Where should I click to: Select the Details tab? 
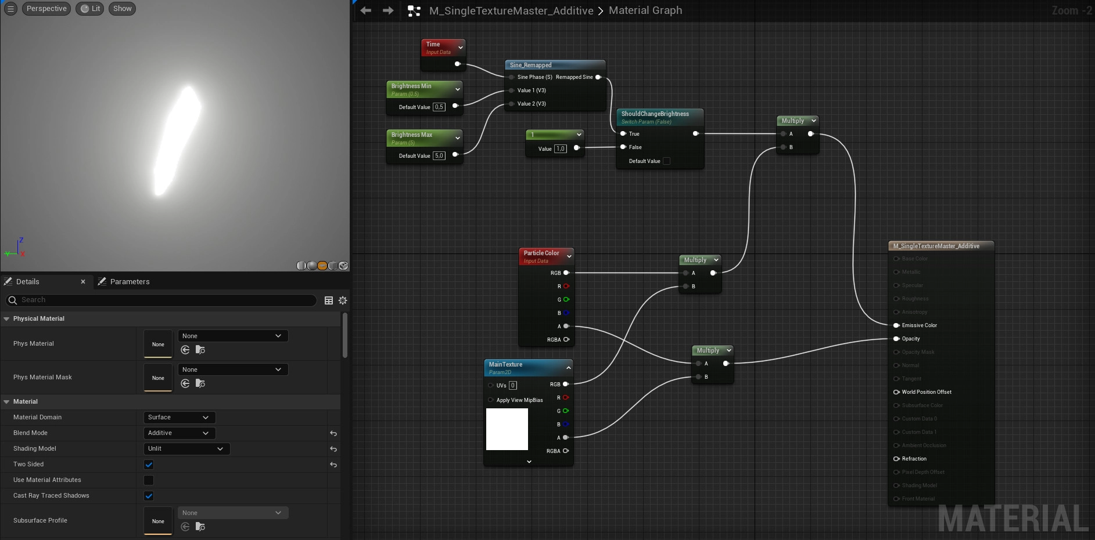[x=27, y=282]
